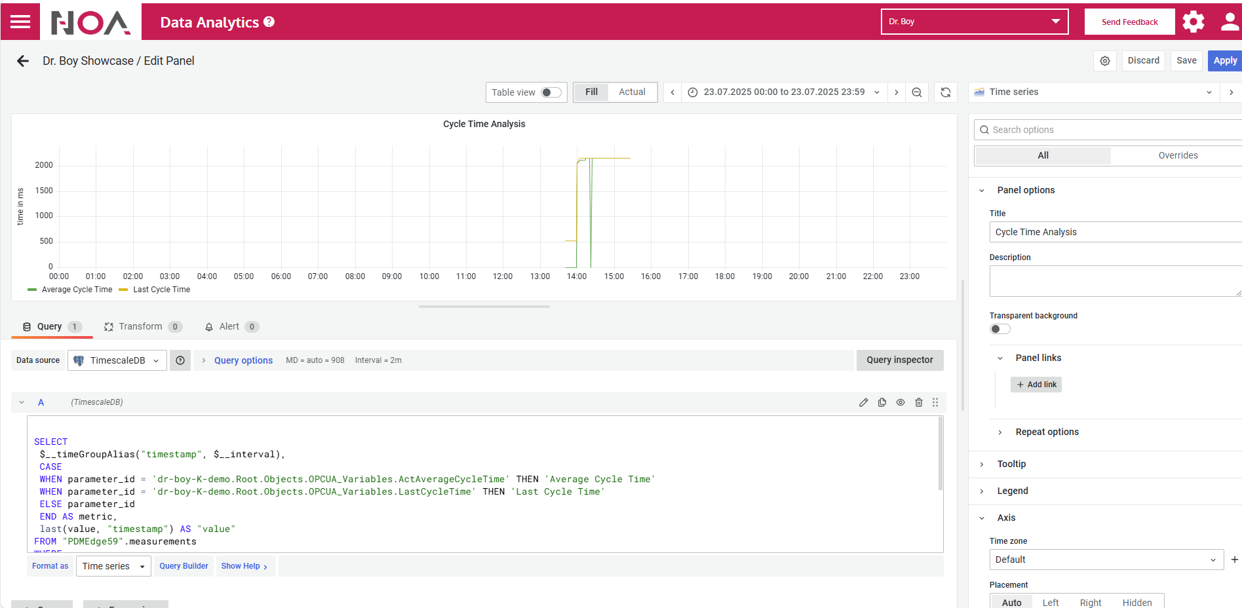The height and width of the screenshot is (608, 1242).
Task: Edit query A name with pencil icon
Action: (864, 402)
